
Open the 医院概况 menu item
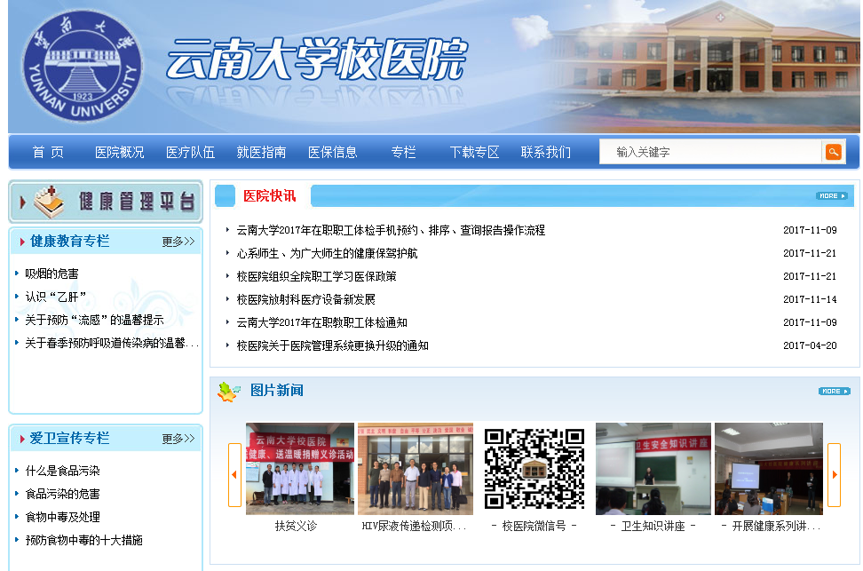[x=120, y=152]
